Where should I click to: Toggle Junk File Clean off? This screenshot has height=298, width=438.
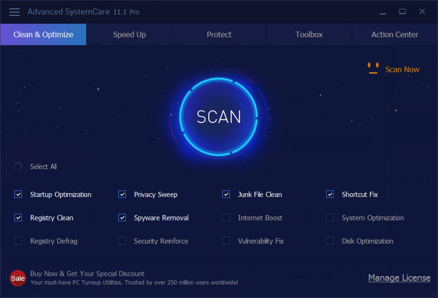click(226, 194)
